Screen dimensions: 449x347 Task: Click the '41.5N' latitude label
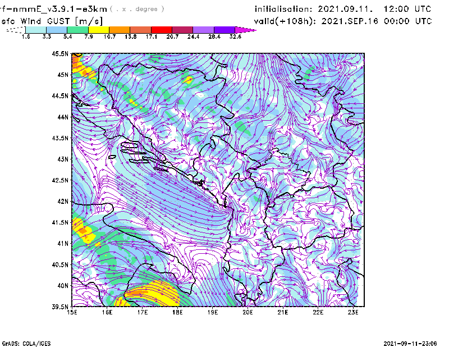pyautogui.click(x=60, y=222)
